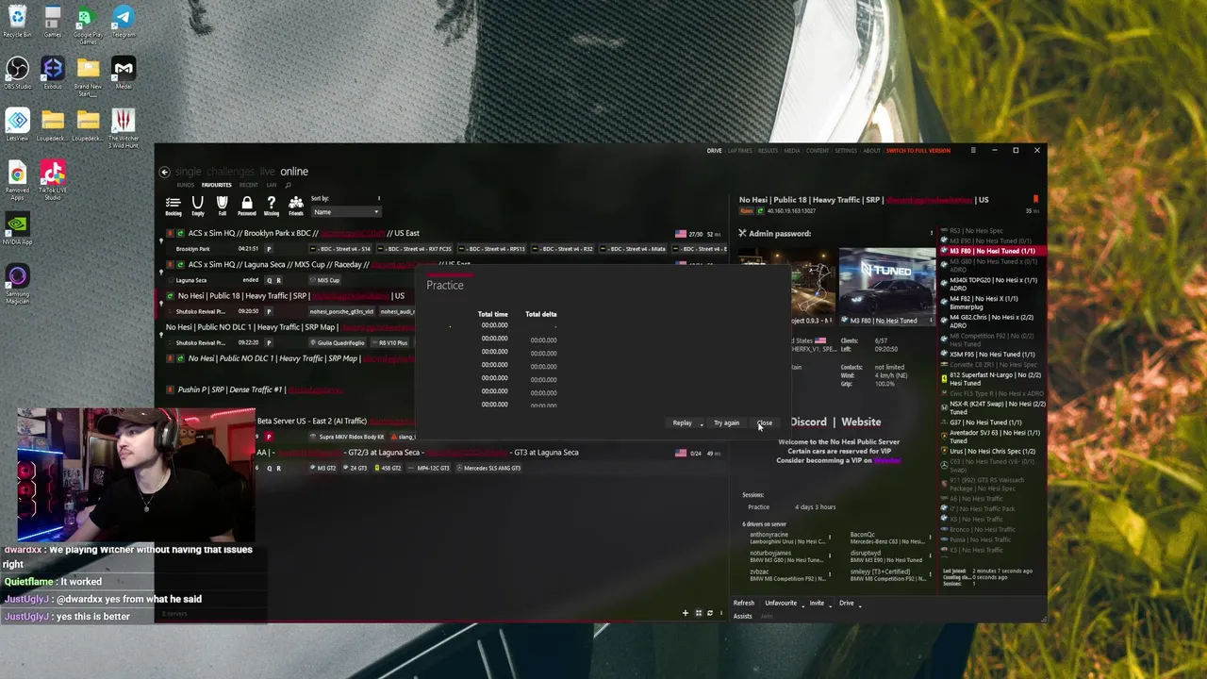Viewport: 1207px width, 679px height.
Task: Open LAP TIMES in top menu
Action: tap(740, 151)
